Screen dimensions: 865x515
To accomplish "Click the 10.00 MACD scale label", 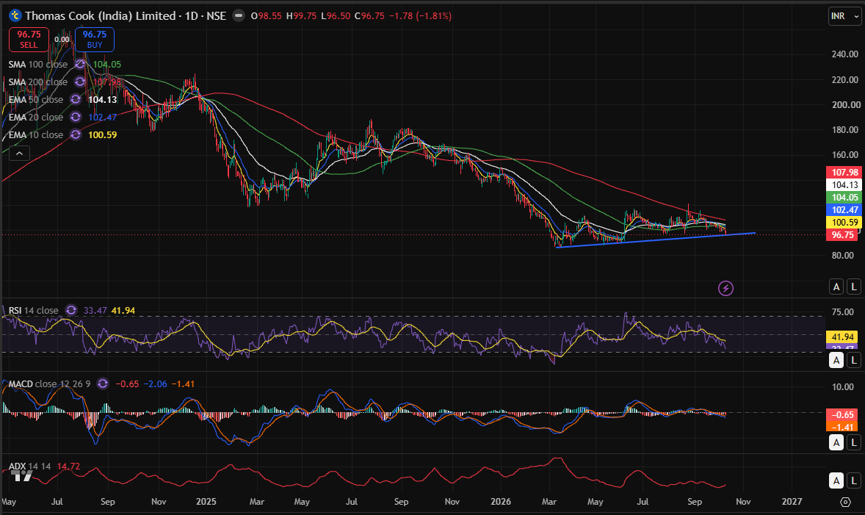I will 842,387.
